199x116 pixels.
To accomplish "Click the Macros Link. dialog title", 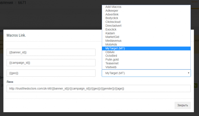I will (x=16, y=35).
